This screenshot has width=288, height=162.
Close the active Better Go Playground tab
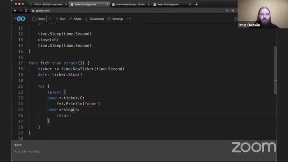point(107,4)
